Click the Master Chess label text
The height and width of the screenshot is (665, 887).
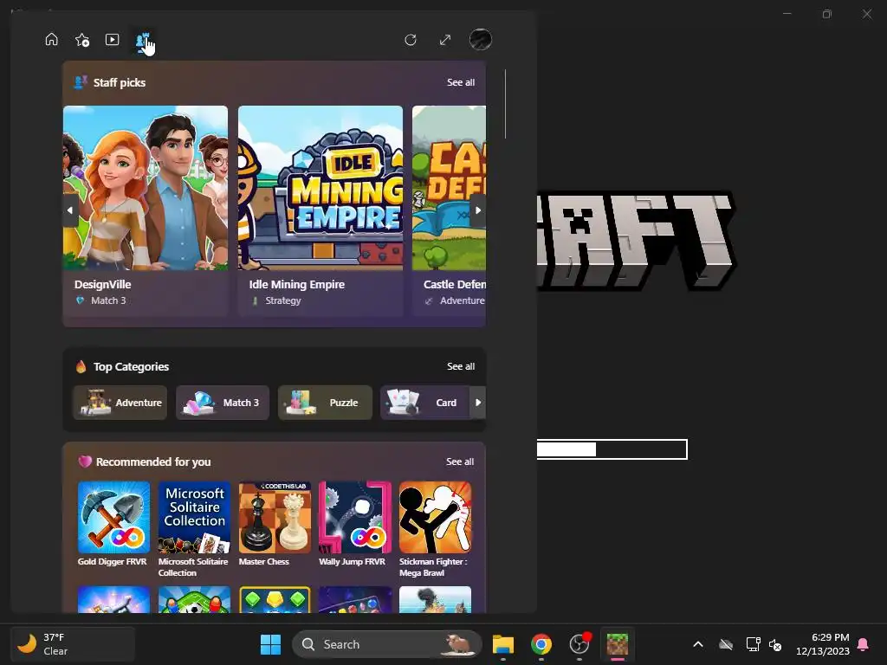263,561
